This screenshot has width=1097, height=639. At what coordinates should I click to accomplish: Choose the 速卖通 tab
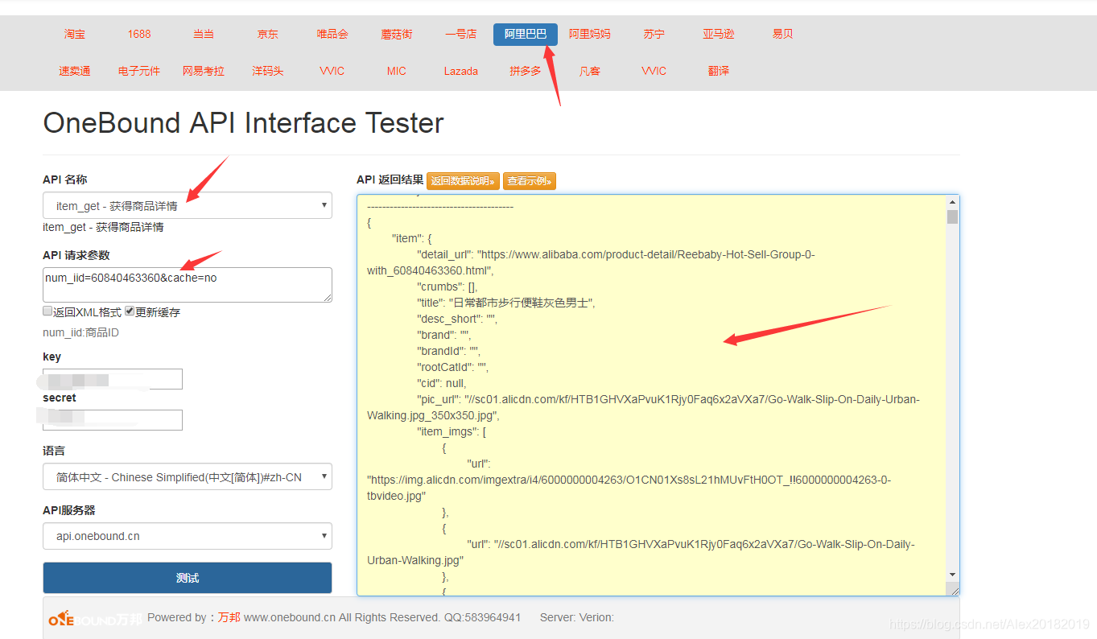(x=75, y=71)
